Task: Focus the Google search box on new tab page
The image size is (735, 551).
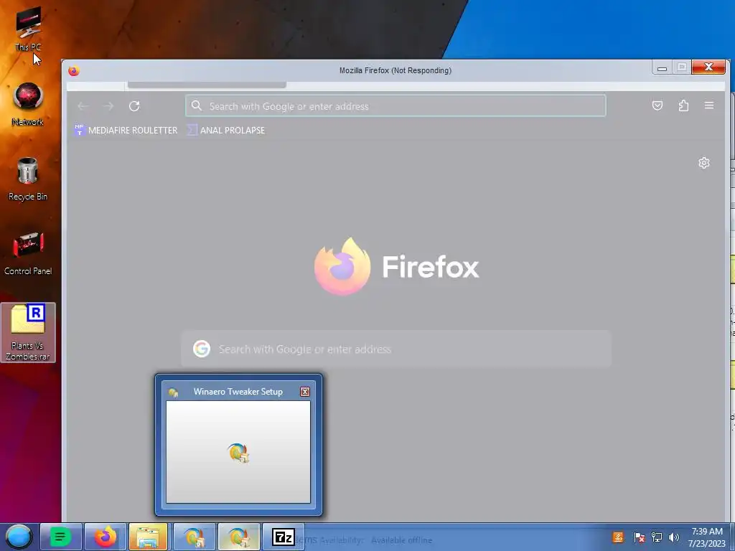Action: point(396,349)
